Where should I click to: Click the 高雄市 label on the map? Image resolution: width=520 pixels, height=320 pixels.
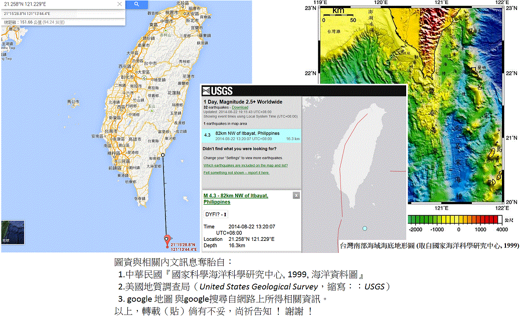click(135, 139)
